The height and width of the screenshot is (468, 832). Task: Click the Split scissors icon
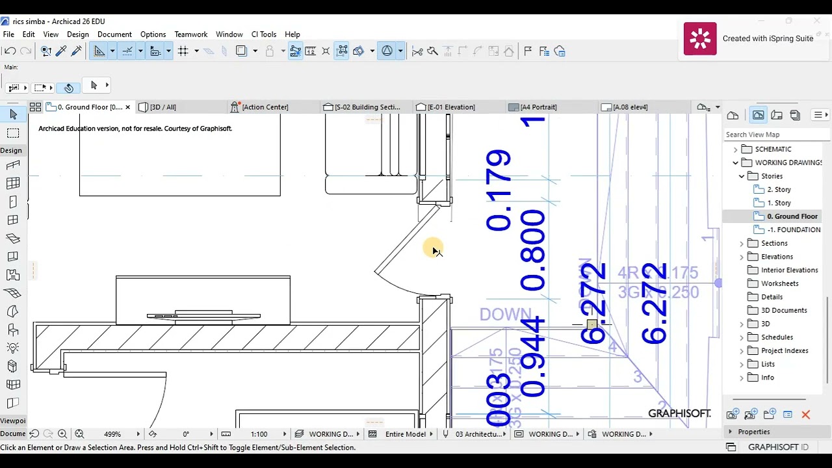point(417,51)
